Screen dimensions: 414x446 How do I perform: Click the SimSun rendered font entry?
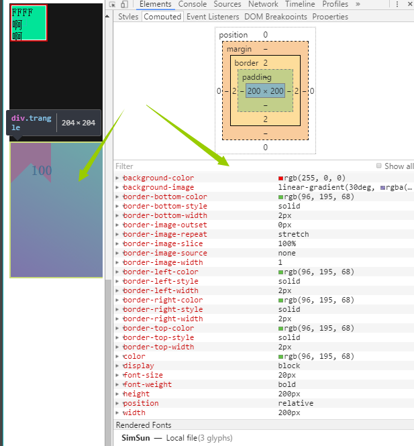(x=177, y=438)
